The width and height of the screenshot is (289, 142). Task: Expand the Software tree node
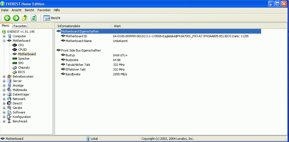click(4, 113)
